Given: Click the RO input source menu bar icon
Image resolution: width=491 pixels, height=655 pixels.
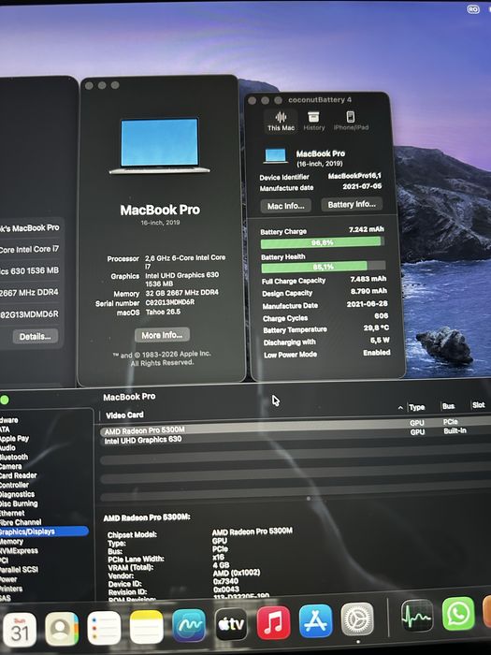Looking at the screenshot, I should click(x=473, y=9).
